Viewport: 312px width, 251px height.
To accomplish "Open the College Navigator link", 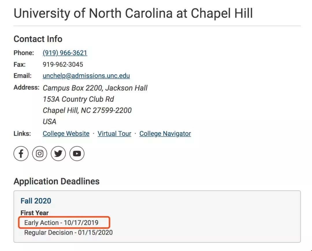I will tap(165, 134).
